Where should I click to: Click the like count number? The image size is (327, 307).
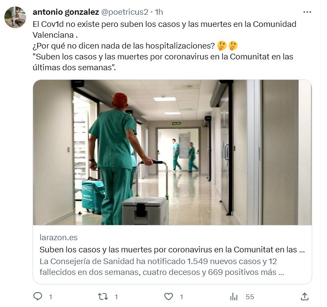tap(181, 297)
